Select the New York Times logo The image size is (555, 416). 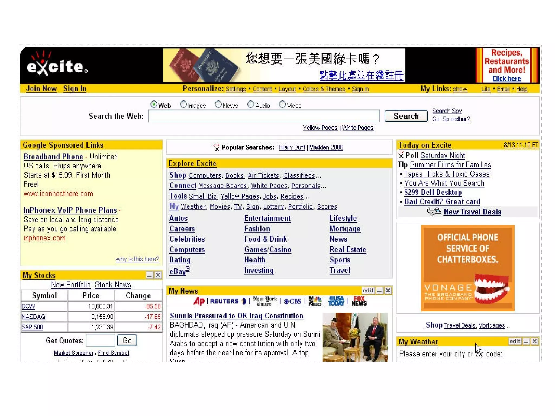[x=264, y=301]
